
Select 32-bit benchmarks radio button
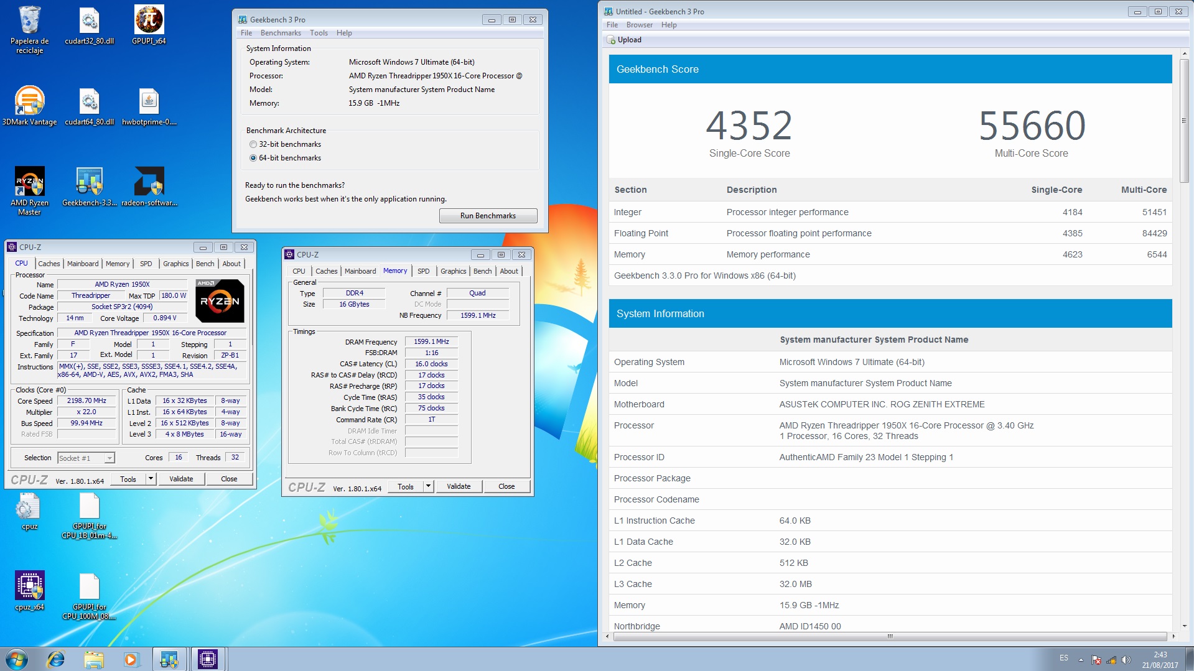(253, 144)
